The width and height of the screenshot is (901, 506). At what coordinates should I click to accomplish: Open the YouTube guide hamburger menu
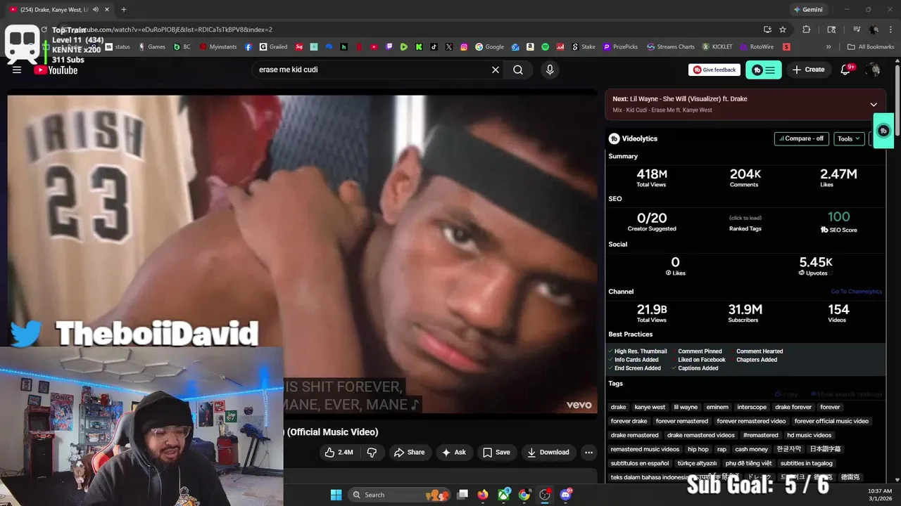point(17,70)
